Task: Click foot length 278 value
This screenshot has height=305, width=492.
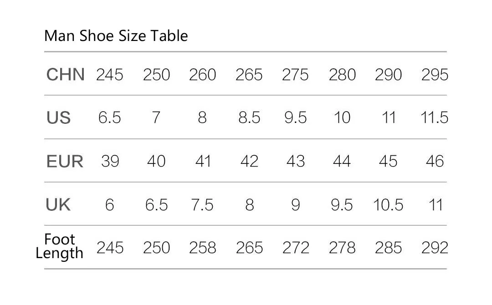Action: [342, 248]
